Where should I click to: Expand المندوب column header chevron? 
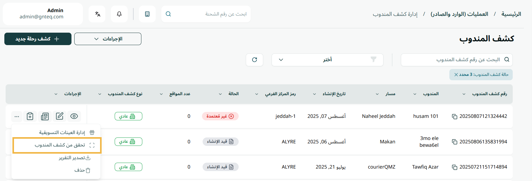(415, 94)
